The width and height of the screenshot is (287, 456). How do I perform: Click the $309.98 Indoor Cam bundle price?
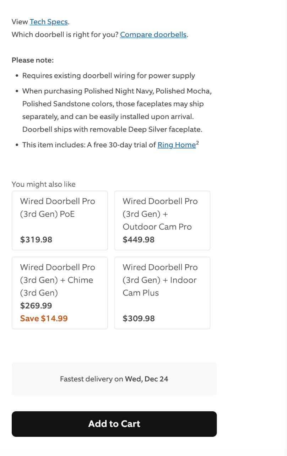[139, 319]
